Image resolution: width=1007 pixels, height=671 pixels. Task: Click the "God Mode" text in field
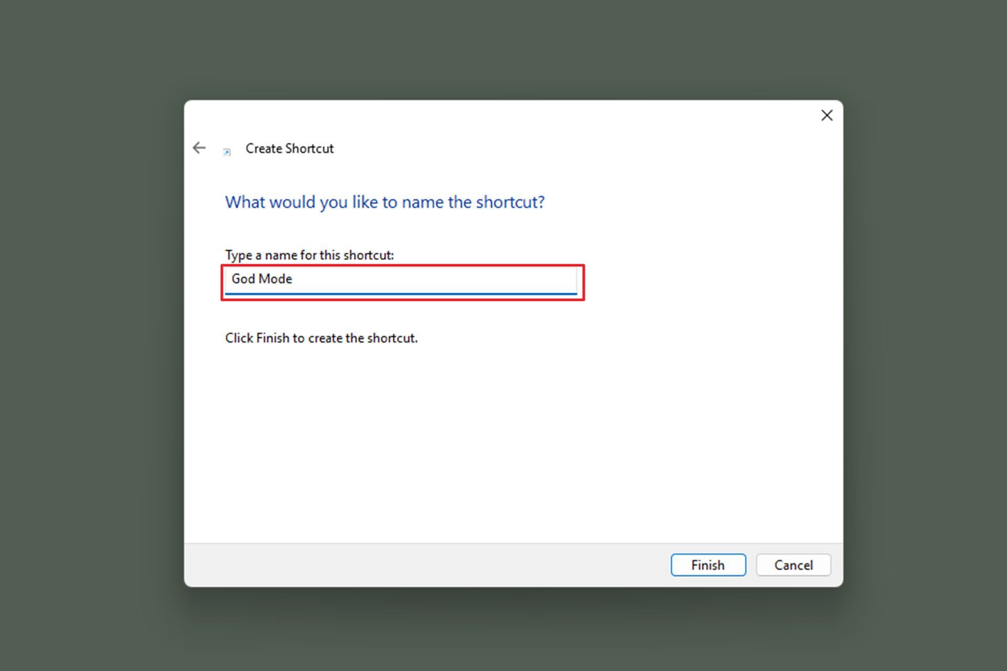click(x=262, y=279)
